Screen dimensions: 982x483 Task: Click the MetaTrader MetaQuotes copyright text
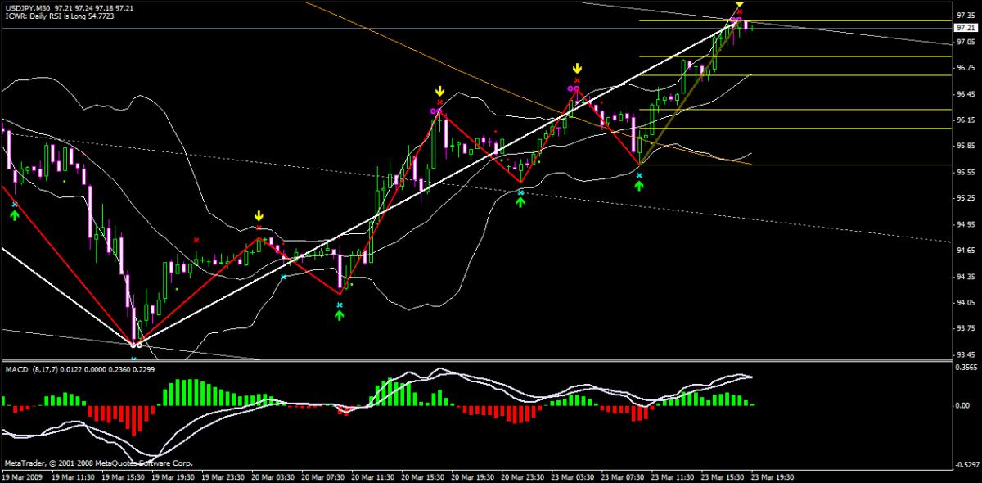tap(78, 463)
